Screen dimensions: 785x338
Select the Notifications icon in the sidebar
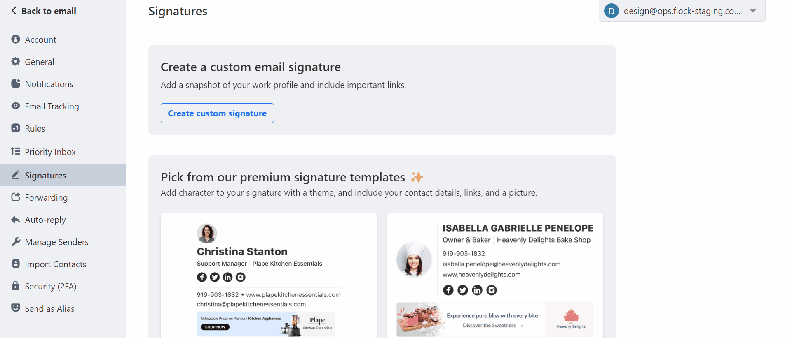click(x=15, y=84)
